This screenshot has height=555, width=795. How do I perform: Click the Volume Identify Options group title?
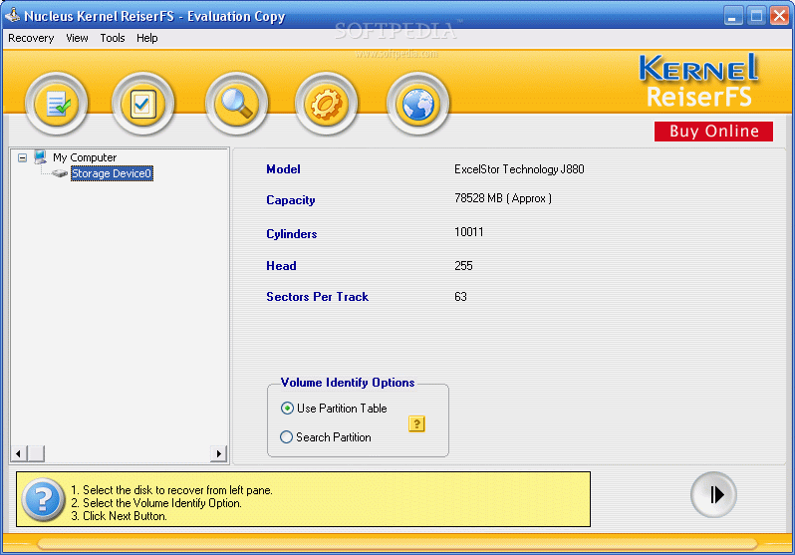348,383
